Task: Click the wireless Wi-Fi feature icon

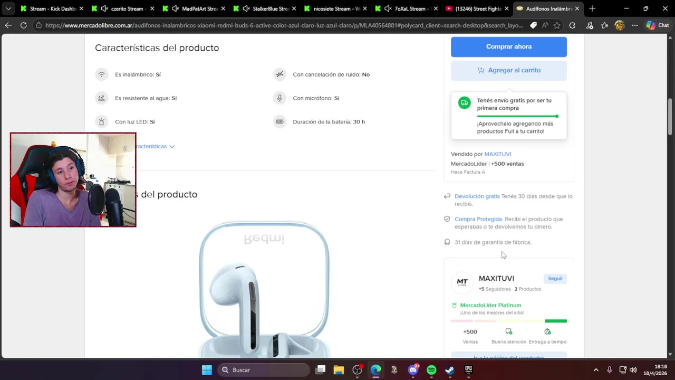Action: click(102, 74)
